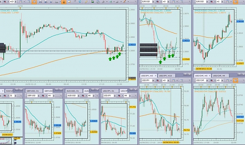Click chart type icon in USD/CHF window
The width and height of the screenshot is (245, 145).
227,80
